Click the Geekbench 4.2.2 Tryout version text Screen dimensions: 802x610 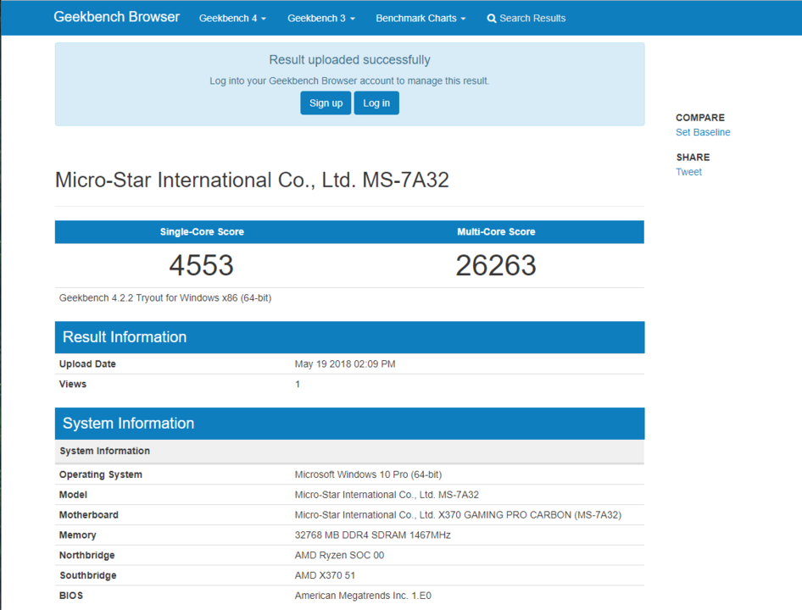tap(165, 298)
